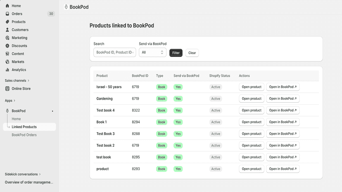Open in BookPod for Test Book 3
342x192 pixels.
click(283, 133)
